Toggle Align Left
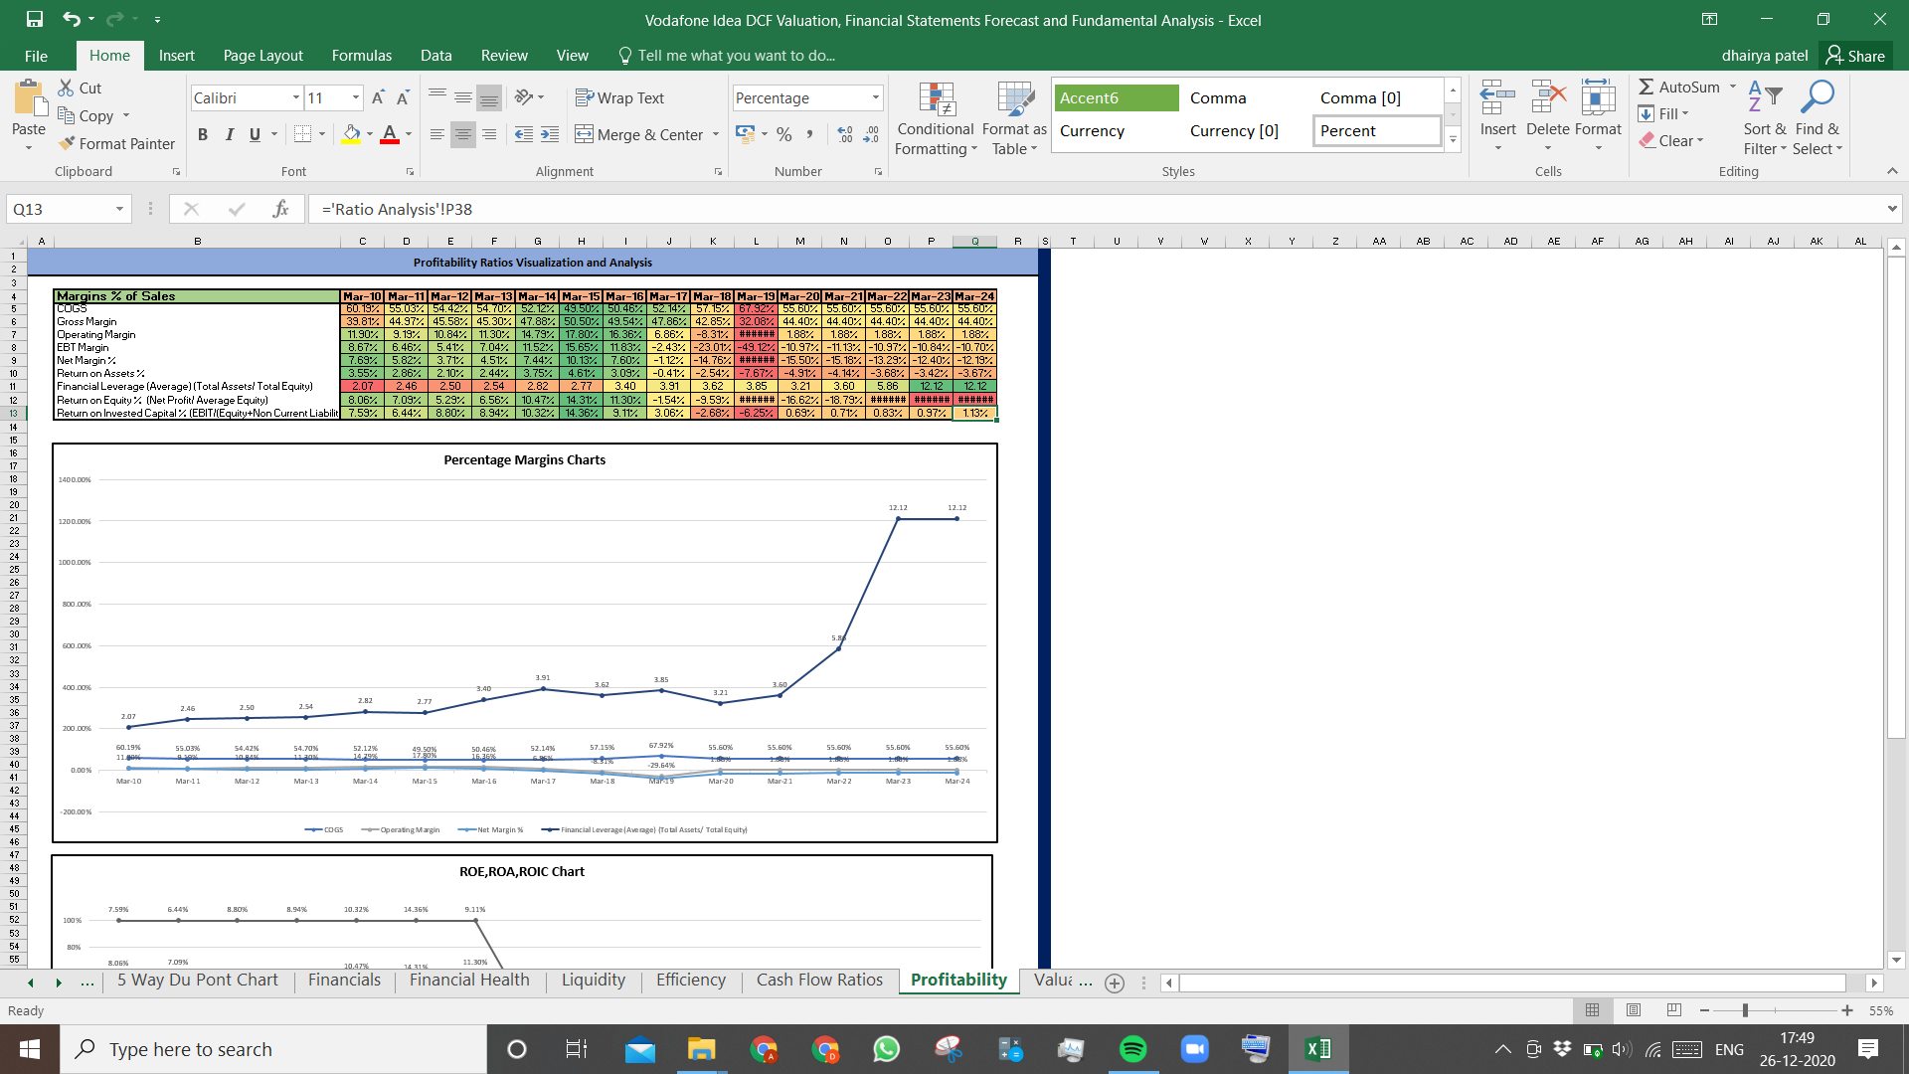This screenshot has width=1909, height=1074. (x=437, y=134)
